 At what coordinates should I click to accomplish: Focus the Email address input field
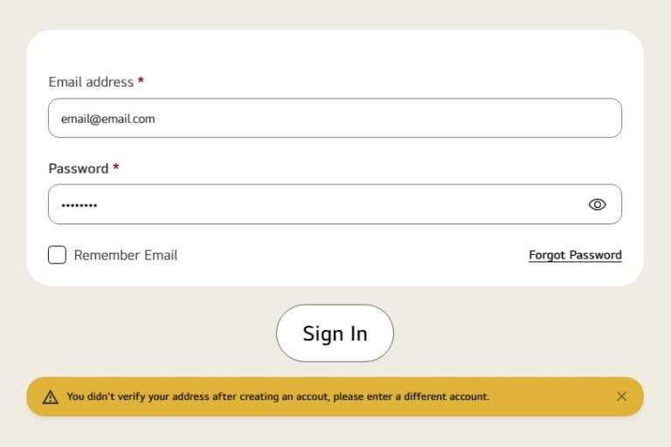[335, 118]
